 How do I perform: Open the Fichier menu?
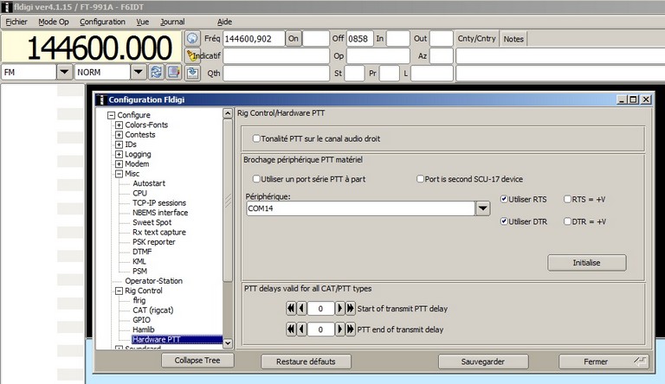click(x=16, y=22)
